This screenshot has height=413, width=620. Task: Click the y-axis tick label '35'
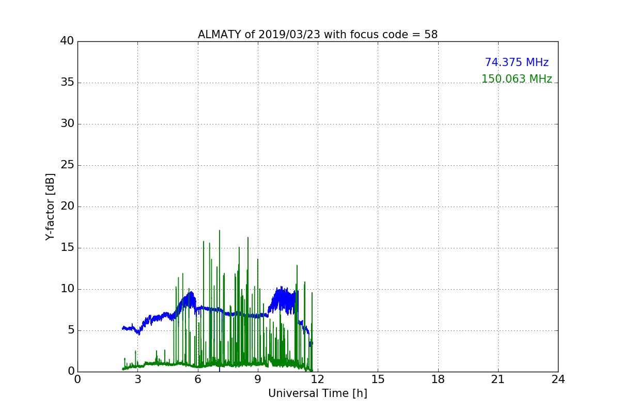[67, 83]
